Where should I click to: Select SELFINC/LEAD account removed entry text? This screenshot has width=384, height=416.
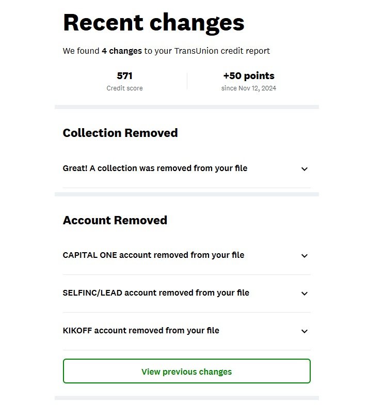pos(156,293)
